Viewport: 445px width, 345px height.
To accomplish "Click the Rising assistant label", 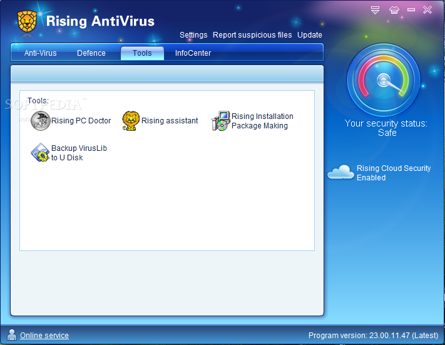I will 170,121.
